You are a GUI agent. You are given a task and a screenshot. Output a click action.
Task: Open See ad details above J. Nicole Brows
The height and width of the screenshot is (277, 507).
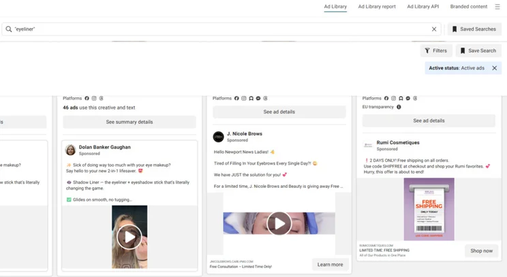(279, 112)
